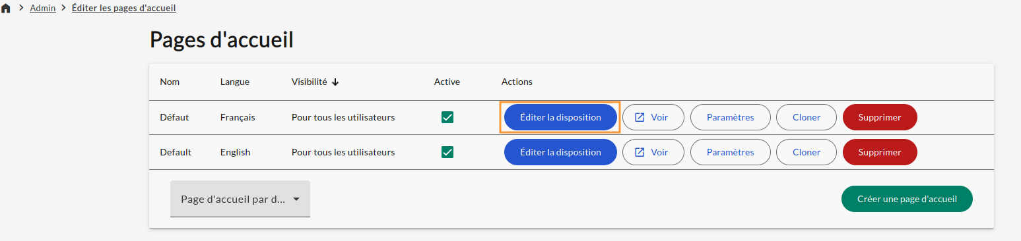Click external-link icon in English row Voir
Screen dimensions: 1021x241
[640, 152]
